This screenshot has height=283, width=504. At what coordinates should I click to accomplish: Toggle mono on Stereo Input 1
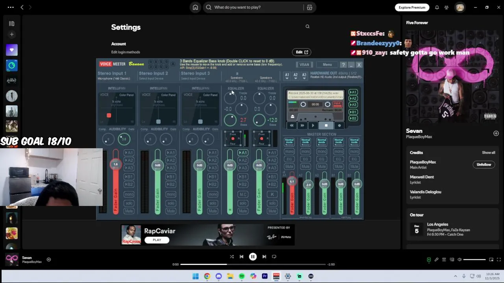coord(129,194)
